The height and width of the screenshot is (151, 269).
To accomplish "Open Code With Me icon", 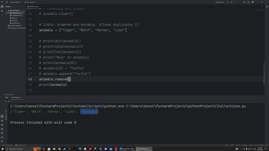I will pos(244,2).
